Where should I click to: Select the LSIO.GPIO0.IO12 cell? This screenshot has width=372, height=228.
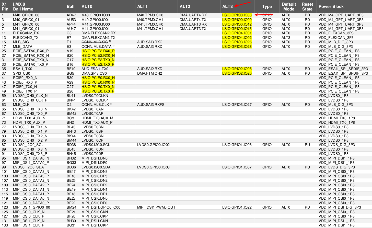[237, 24]
